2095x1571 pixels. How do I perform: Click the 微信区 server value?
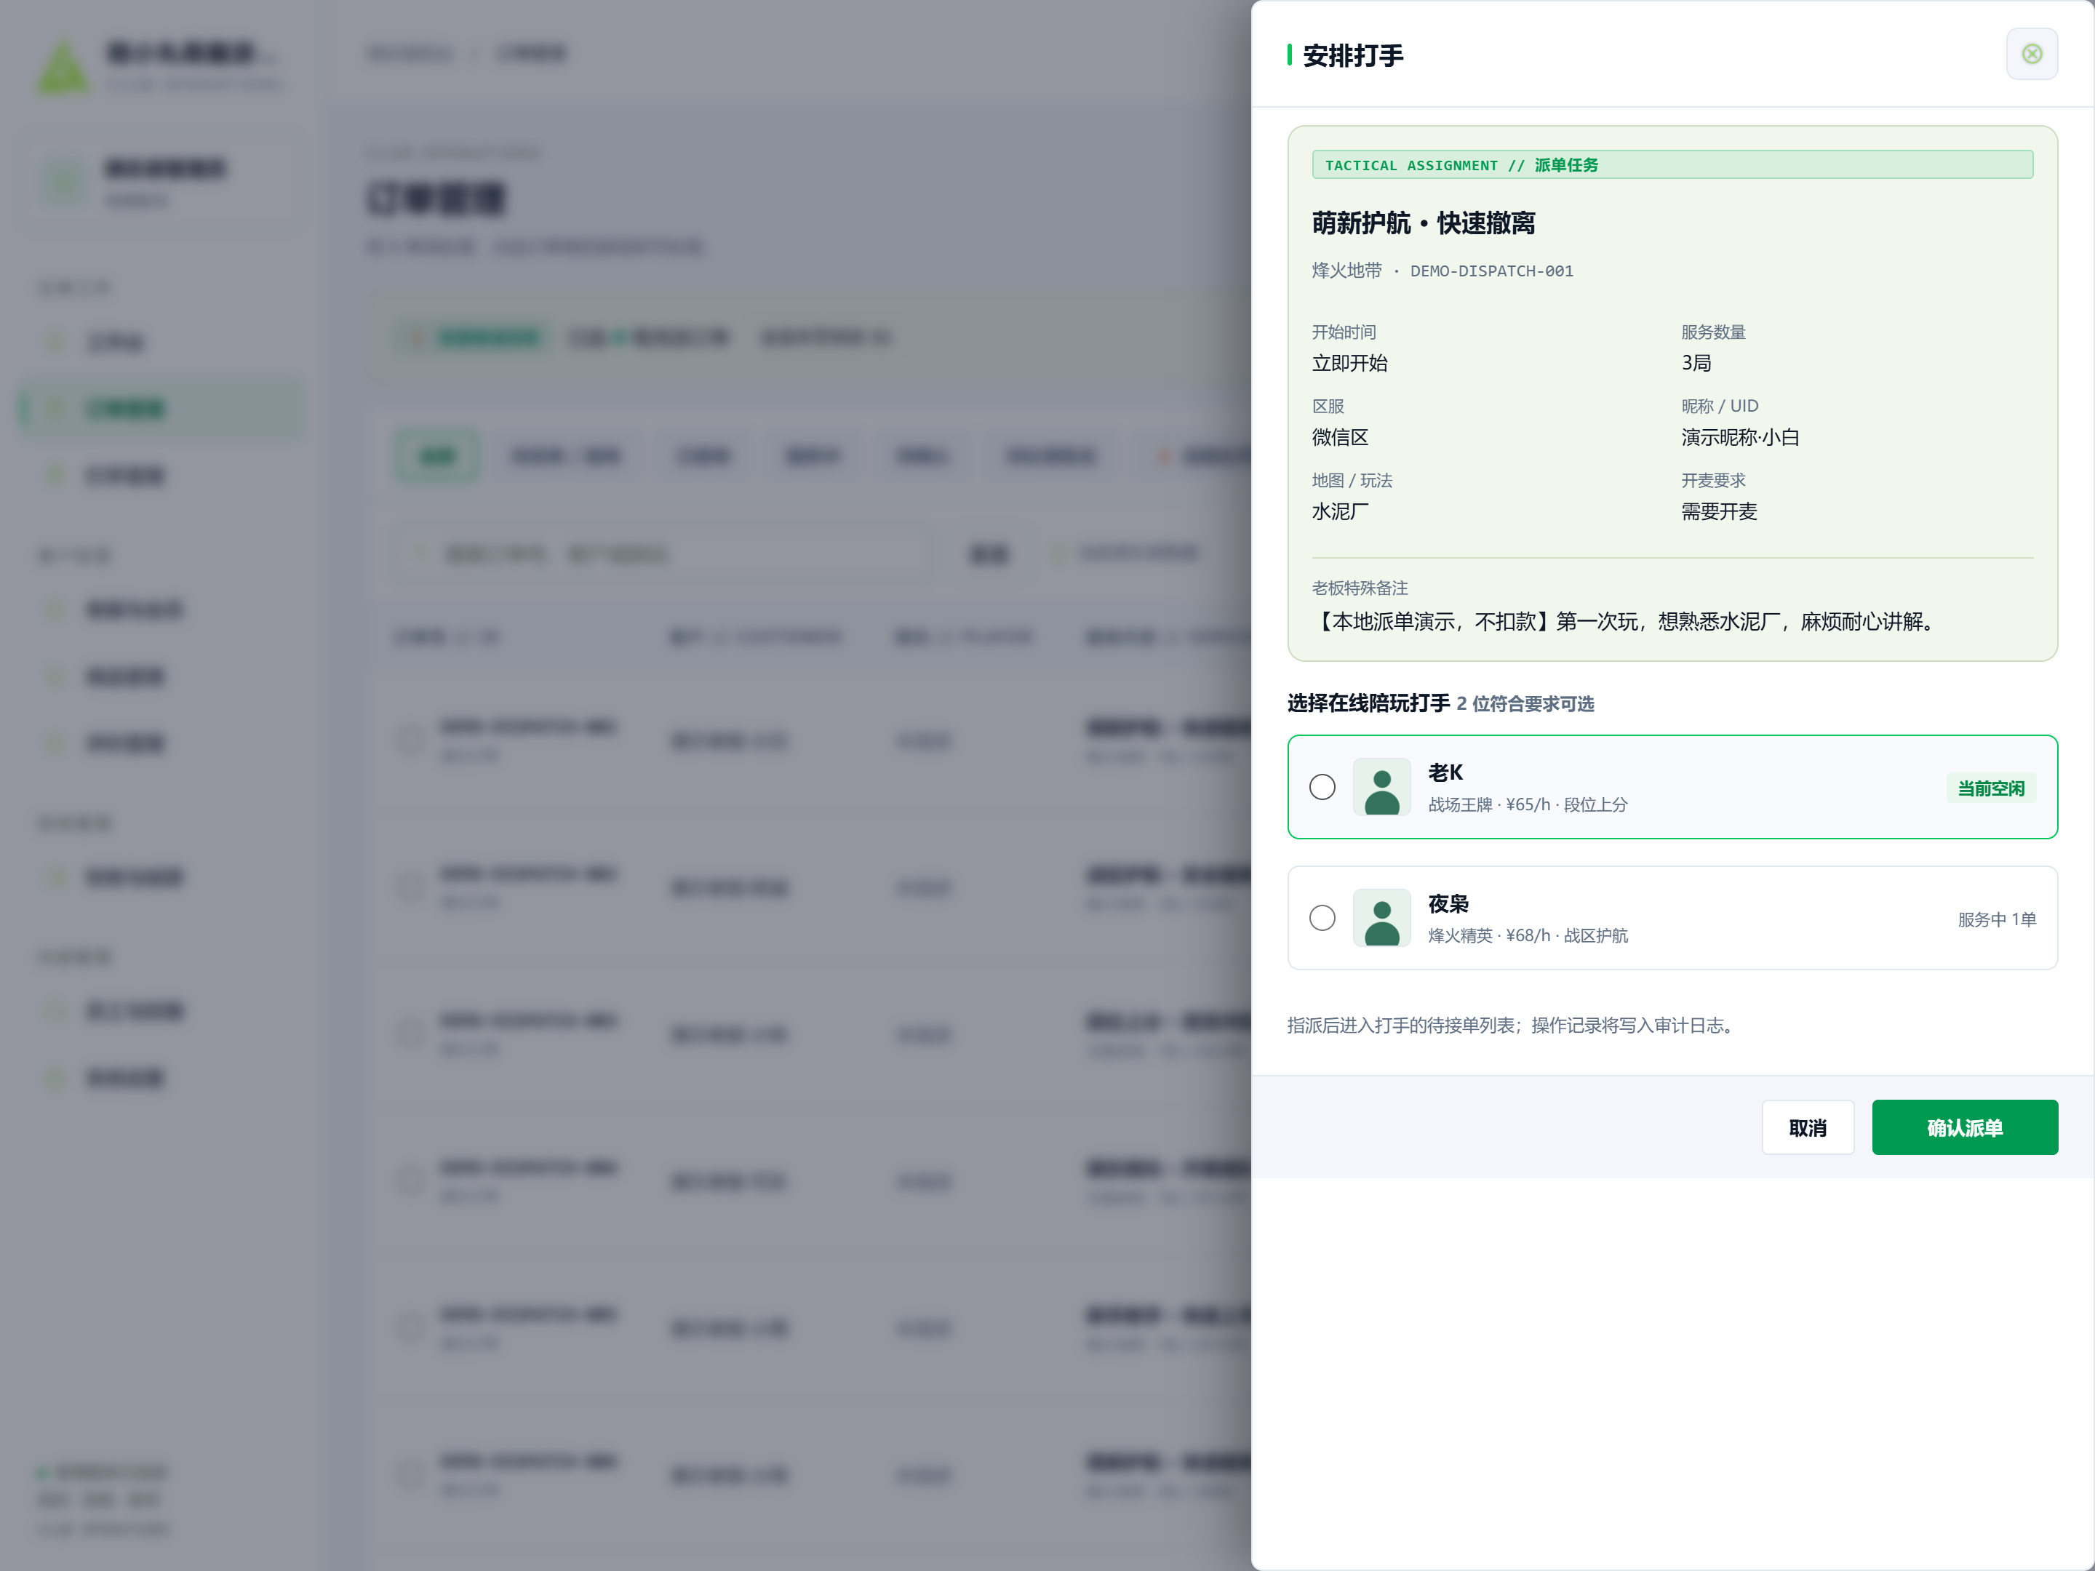point(1340,438)
